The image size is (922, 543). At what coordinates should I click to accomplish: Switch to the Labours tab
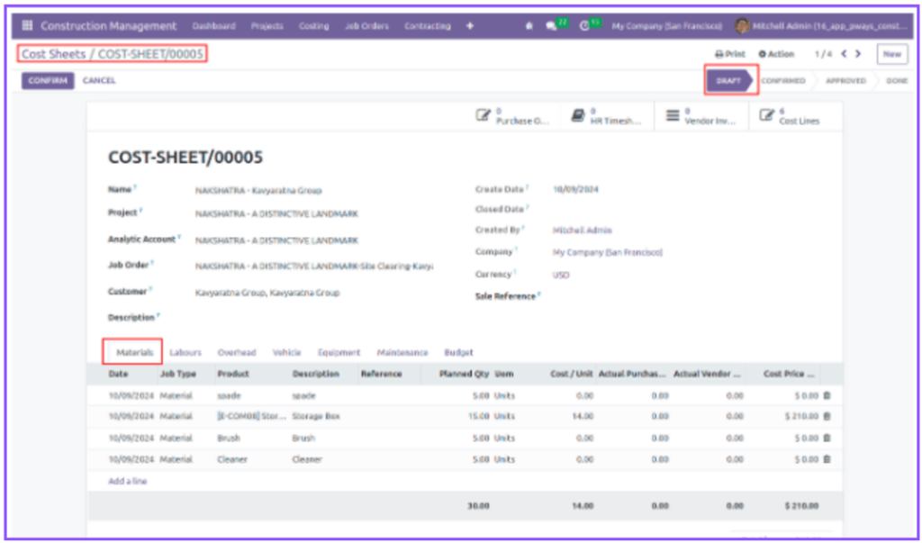[x=185, y=352]
